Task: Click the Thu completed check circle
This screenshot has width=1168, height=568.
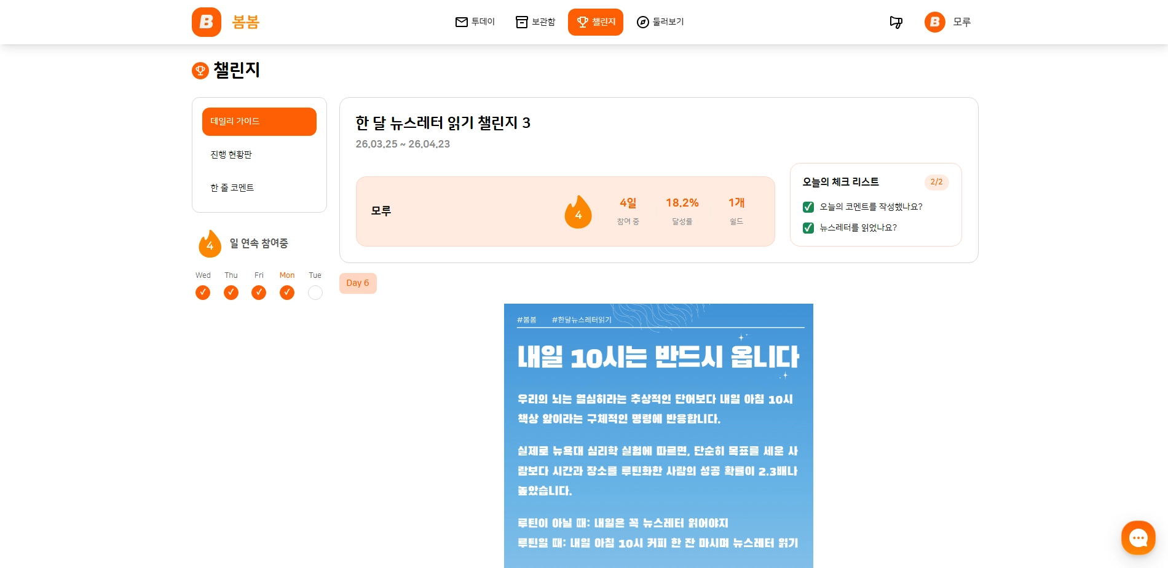Action: pos(231,293)
